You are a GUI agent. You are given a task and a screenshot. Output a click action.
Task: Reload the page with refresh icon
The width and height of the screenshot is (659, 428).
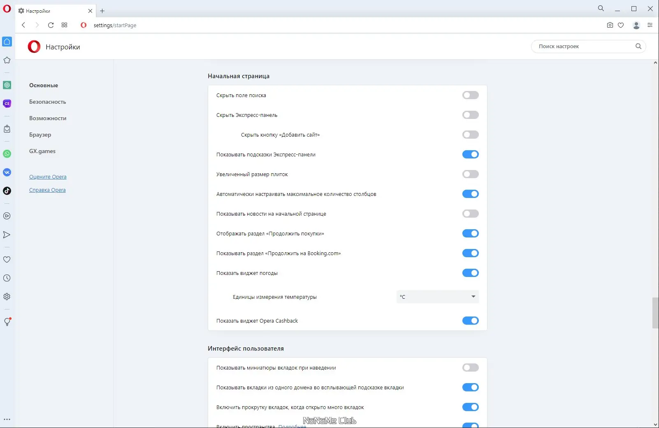[x=51, y=25]
